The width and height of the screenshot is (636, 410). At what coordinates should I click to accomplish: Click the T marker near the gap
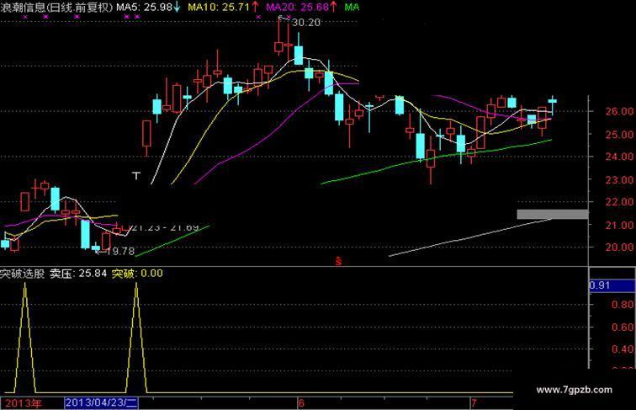coord(136,176)
